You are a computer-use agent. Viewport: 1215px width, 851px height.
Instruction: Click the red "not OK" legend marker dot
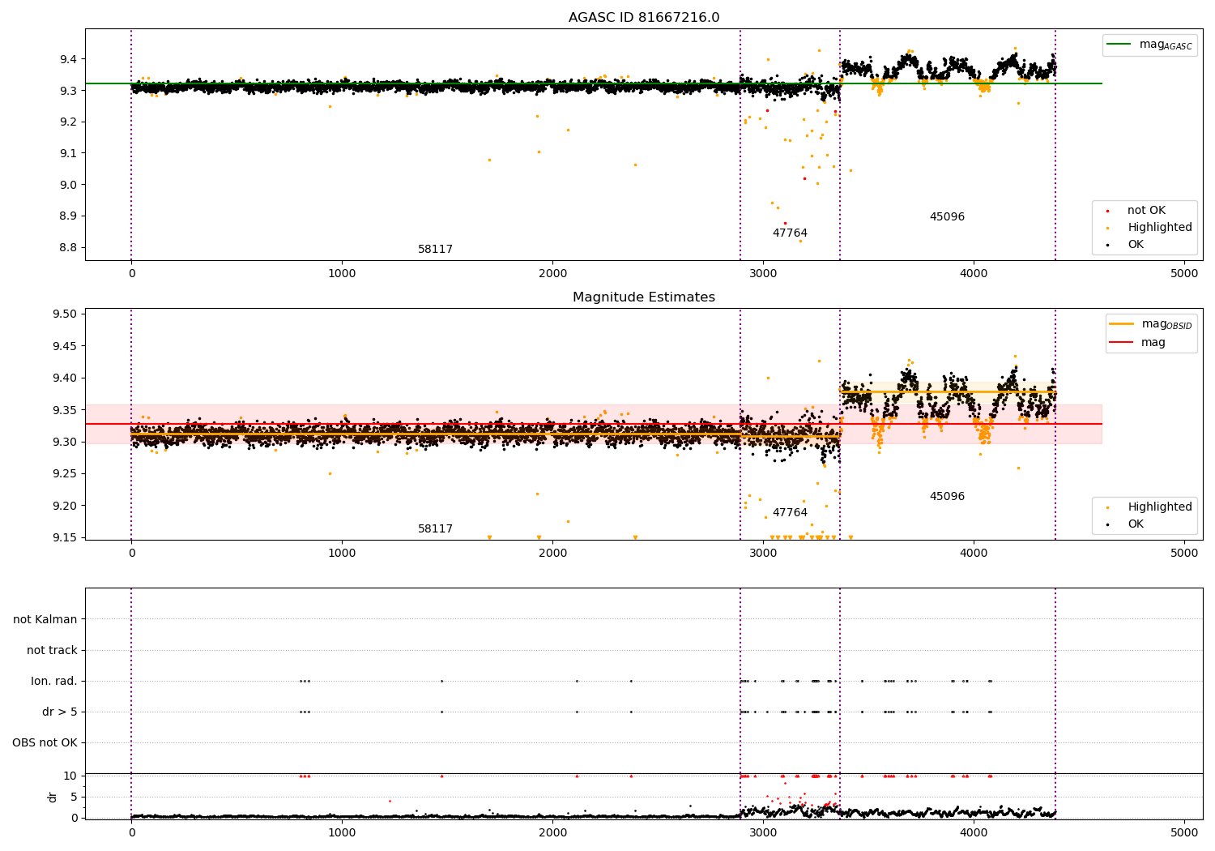point(1107,212)
